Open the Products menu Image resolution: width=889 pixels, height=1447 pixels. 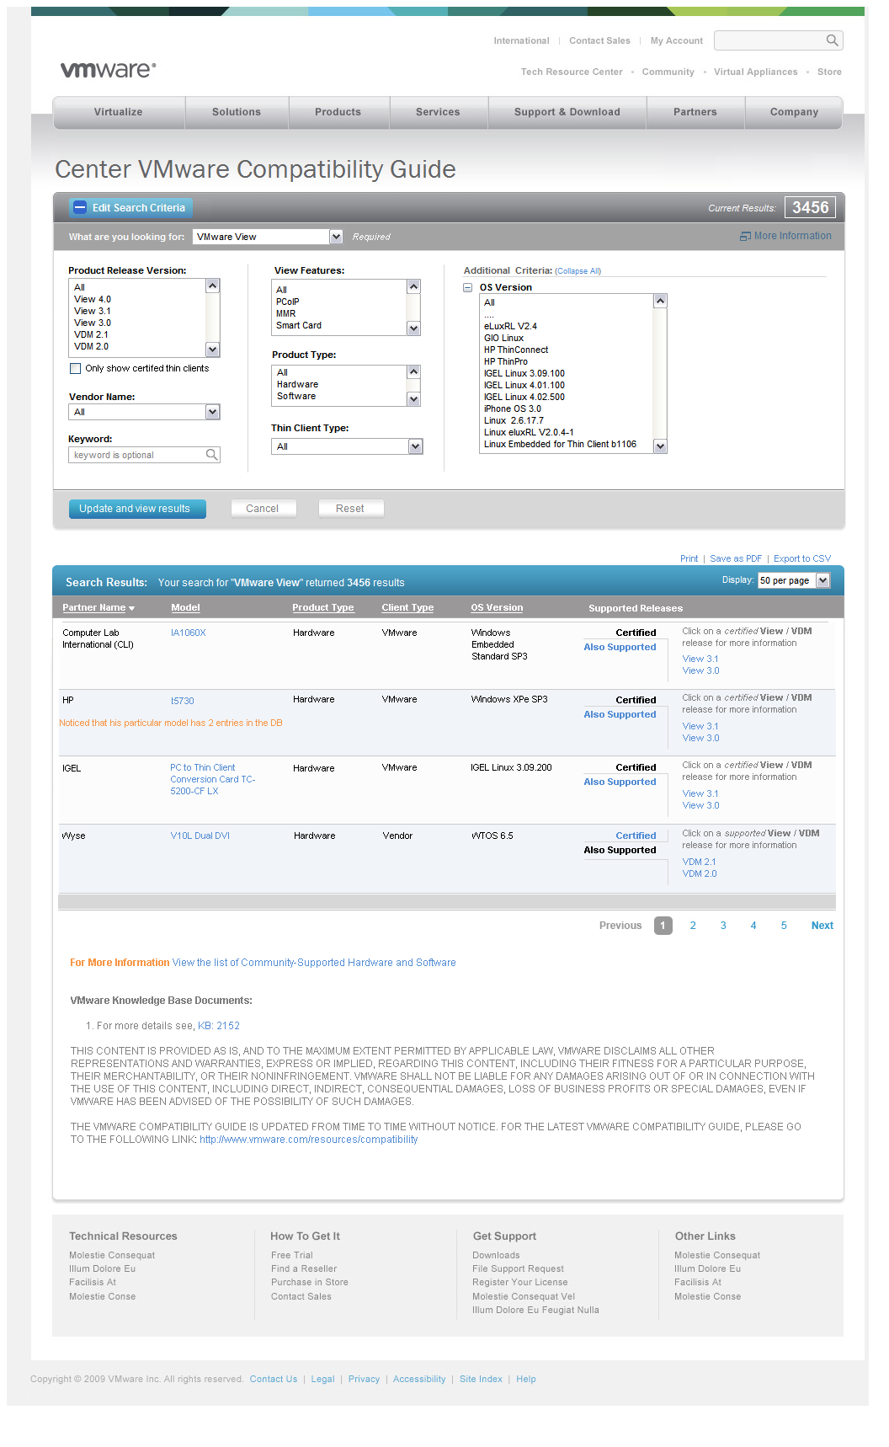(x=338, y=112)
